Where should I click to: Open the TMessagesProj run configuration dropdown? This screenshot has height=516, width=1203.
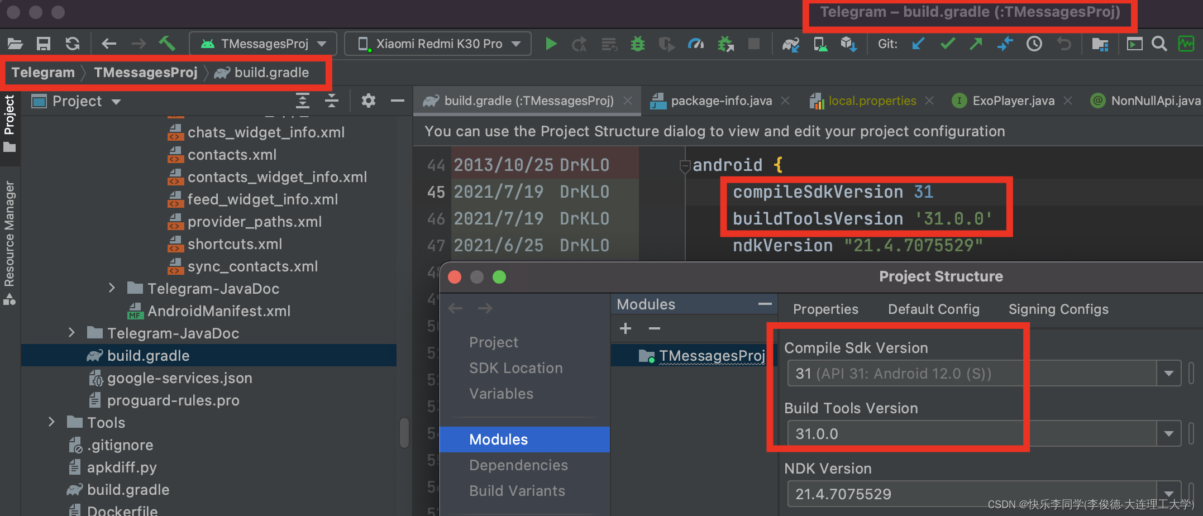pyautogui.click(x=263, y=44)
